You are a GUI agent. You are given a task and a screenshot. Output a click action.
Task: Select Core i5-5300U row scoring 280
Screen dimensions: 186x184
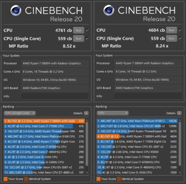[44, 162]
